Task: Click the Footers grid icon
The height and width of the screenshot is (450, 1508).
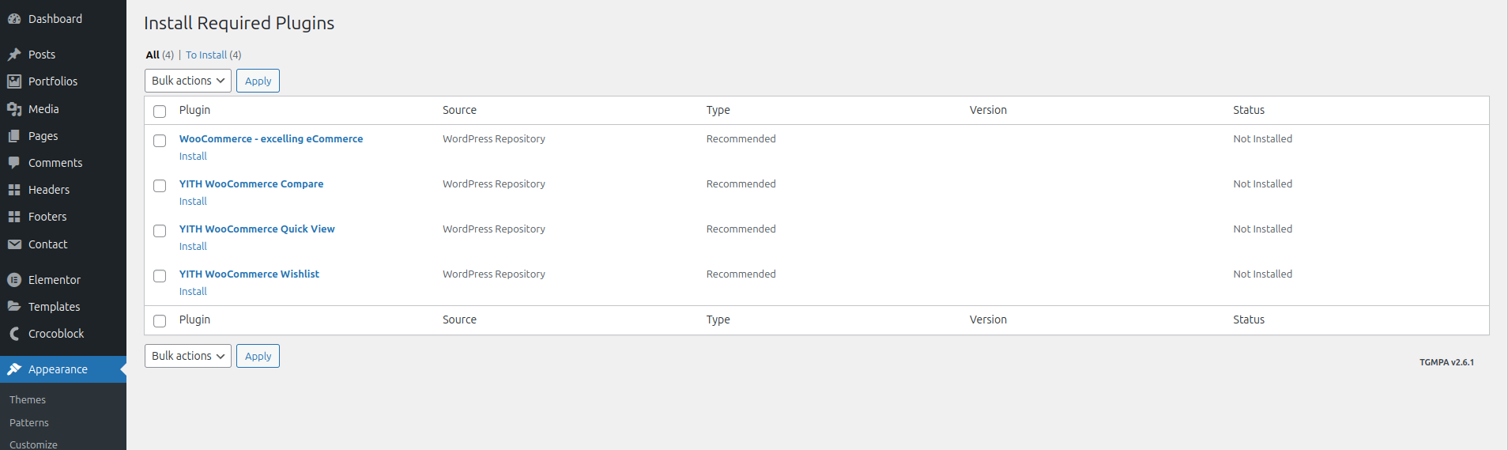Action: [x=14, y=217]
